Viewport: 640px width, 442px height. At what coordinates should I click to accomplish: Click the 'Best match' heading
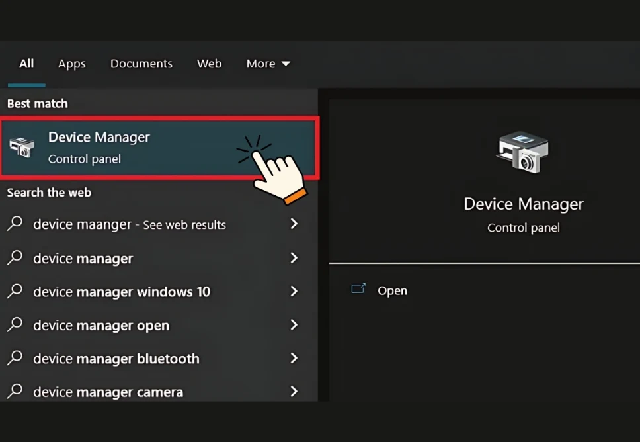click(38, 104)
